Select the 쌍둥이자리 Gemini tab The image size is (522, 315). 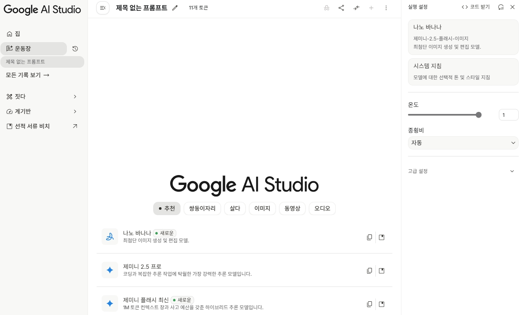[x=202, y=208]
